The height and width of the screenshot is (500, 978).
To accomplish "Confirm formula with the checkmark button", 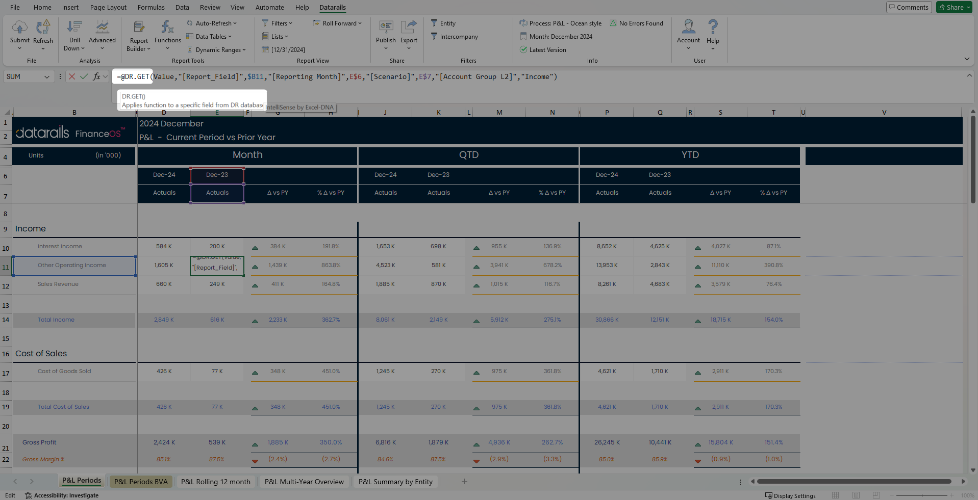I will point(84,76).
